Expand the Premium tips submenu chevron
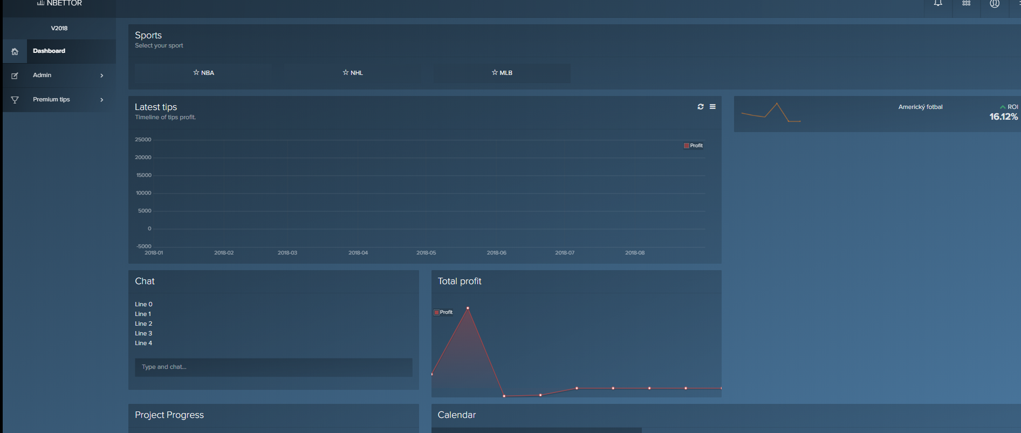 [x=102, y=100]
